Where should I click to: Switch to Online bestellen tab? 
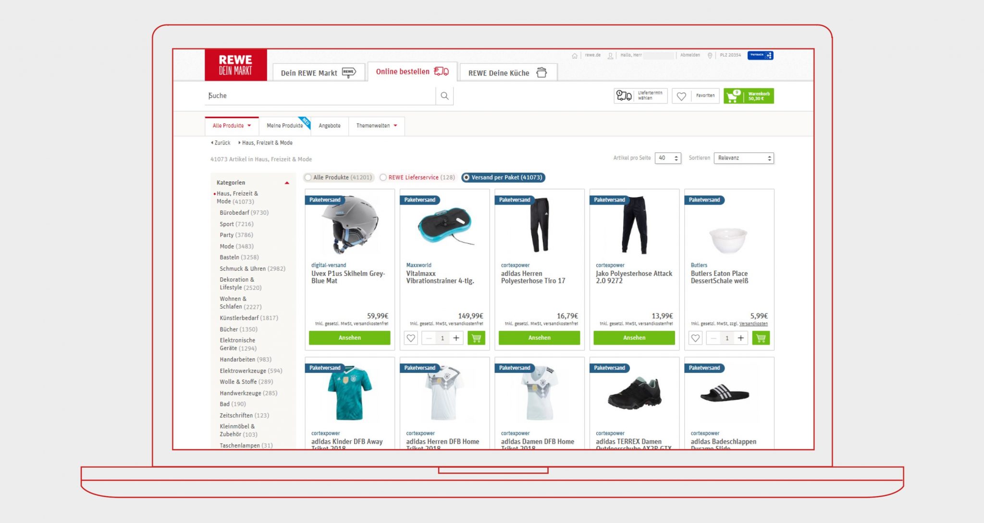click(x=412, y=72)
